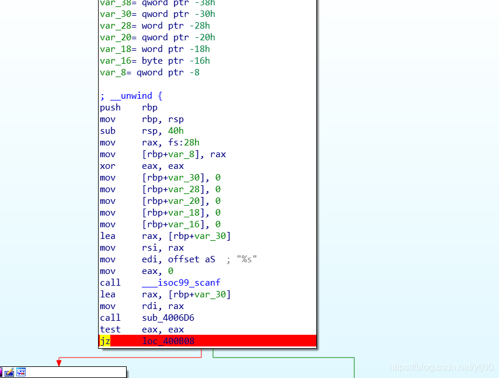This screenshot has width=499, height=378.
Task: Open the sub_4006D6 call target
Action: click(x=168, y=318)
